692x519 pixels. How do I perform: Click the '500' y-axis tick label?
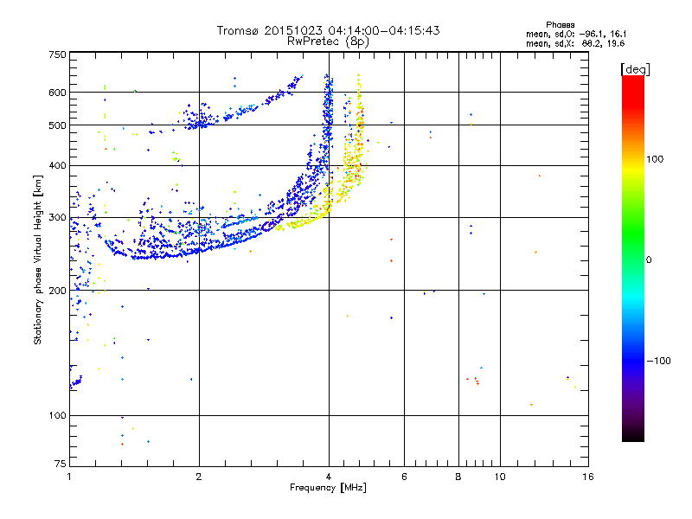point(57,125)
